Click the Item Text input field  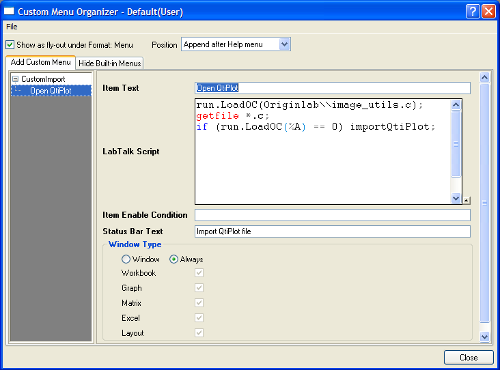pos(333,88)
